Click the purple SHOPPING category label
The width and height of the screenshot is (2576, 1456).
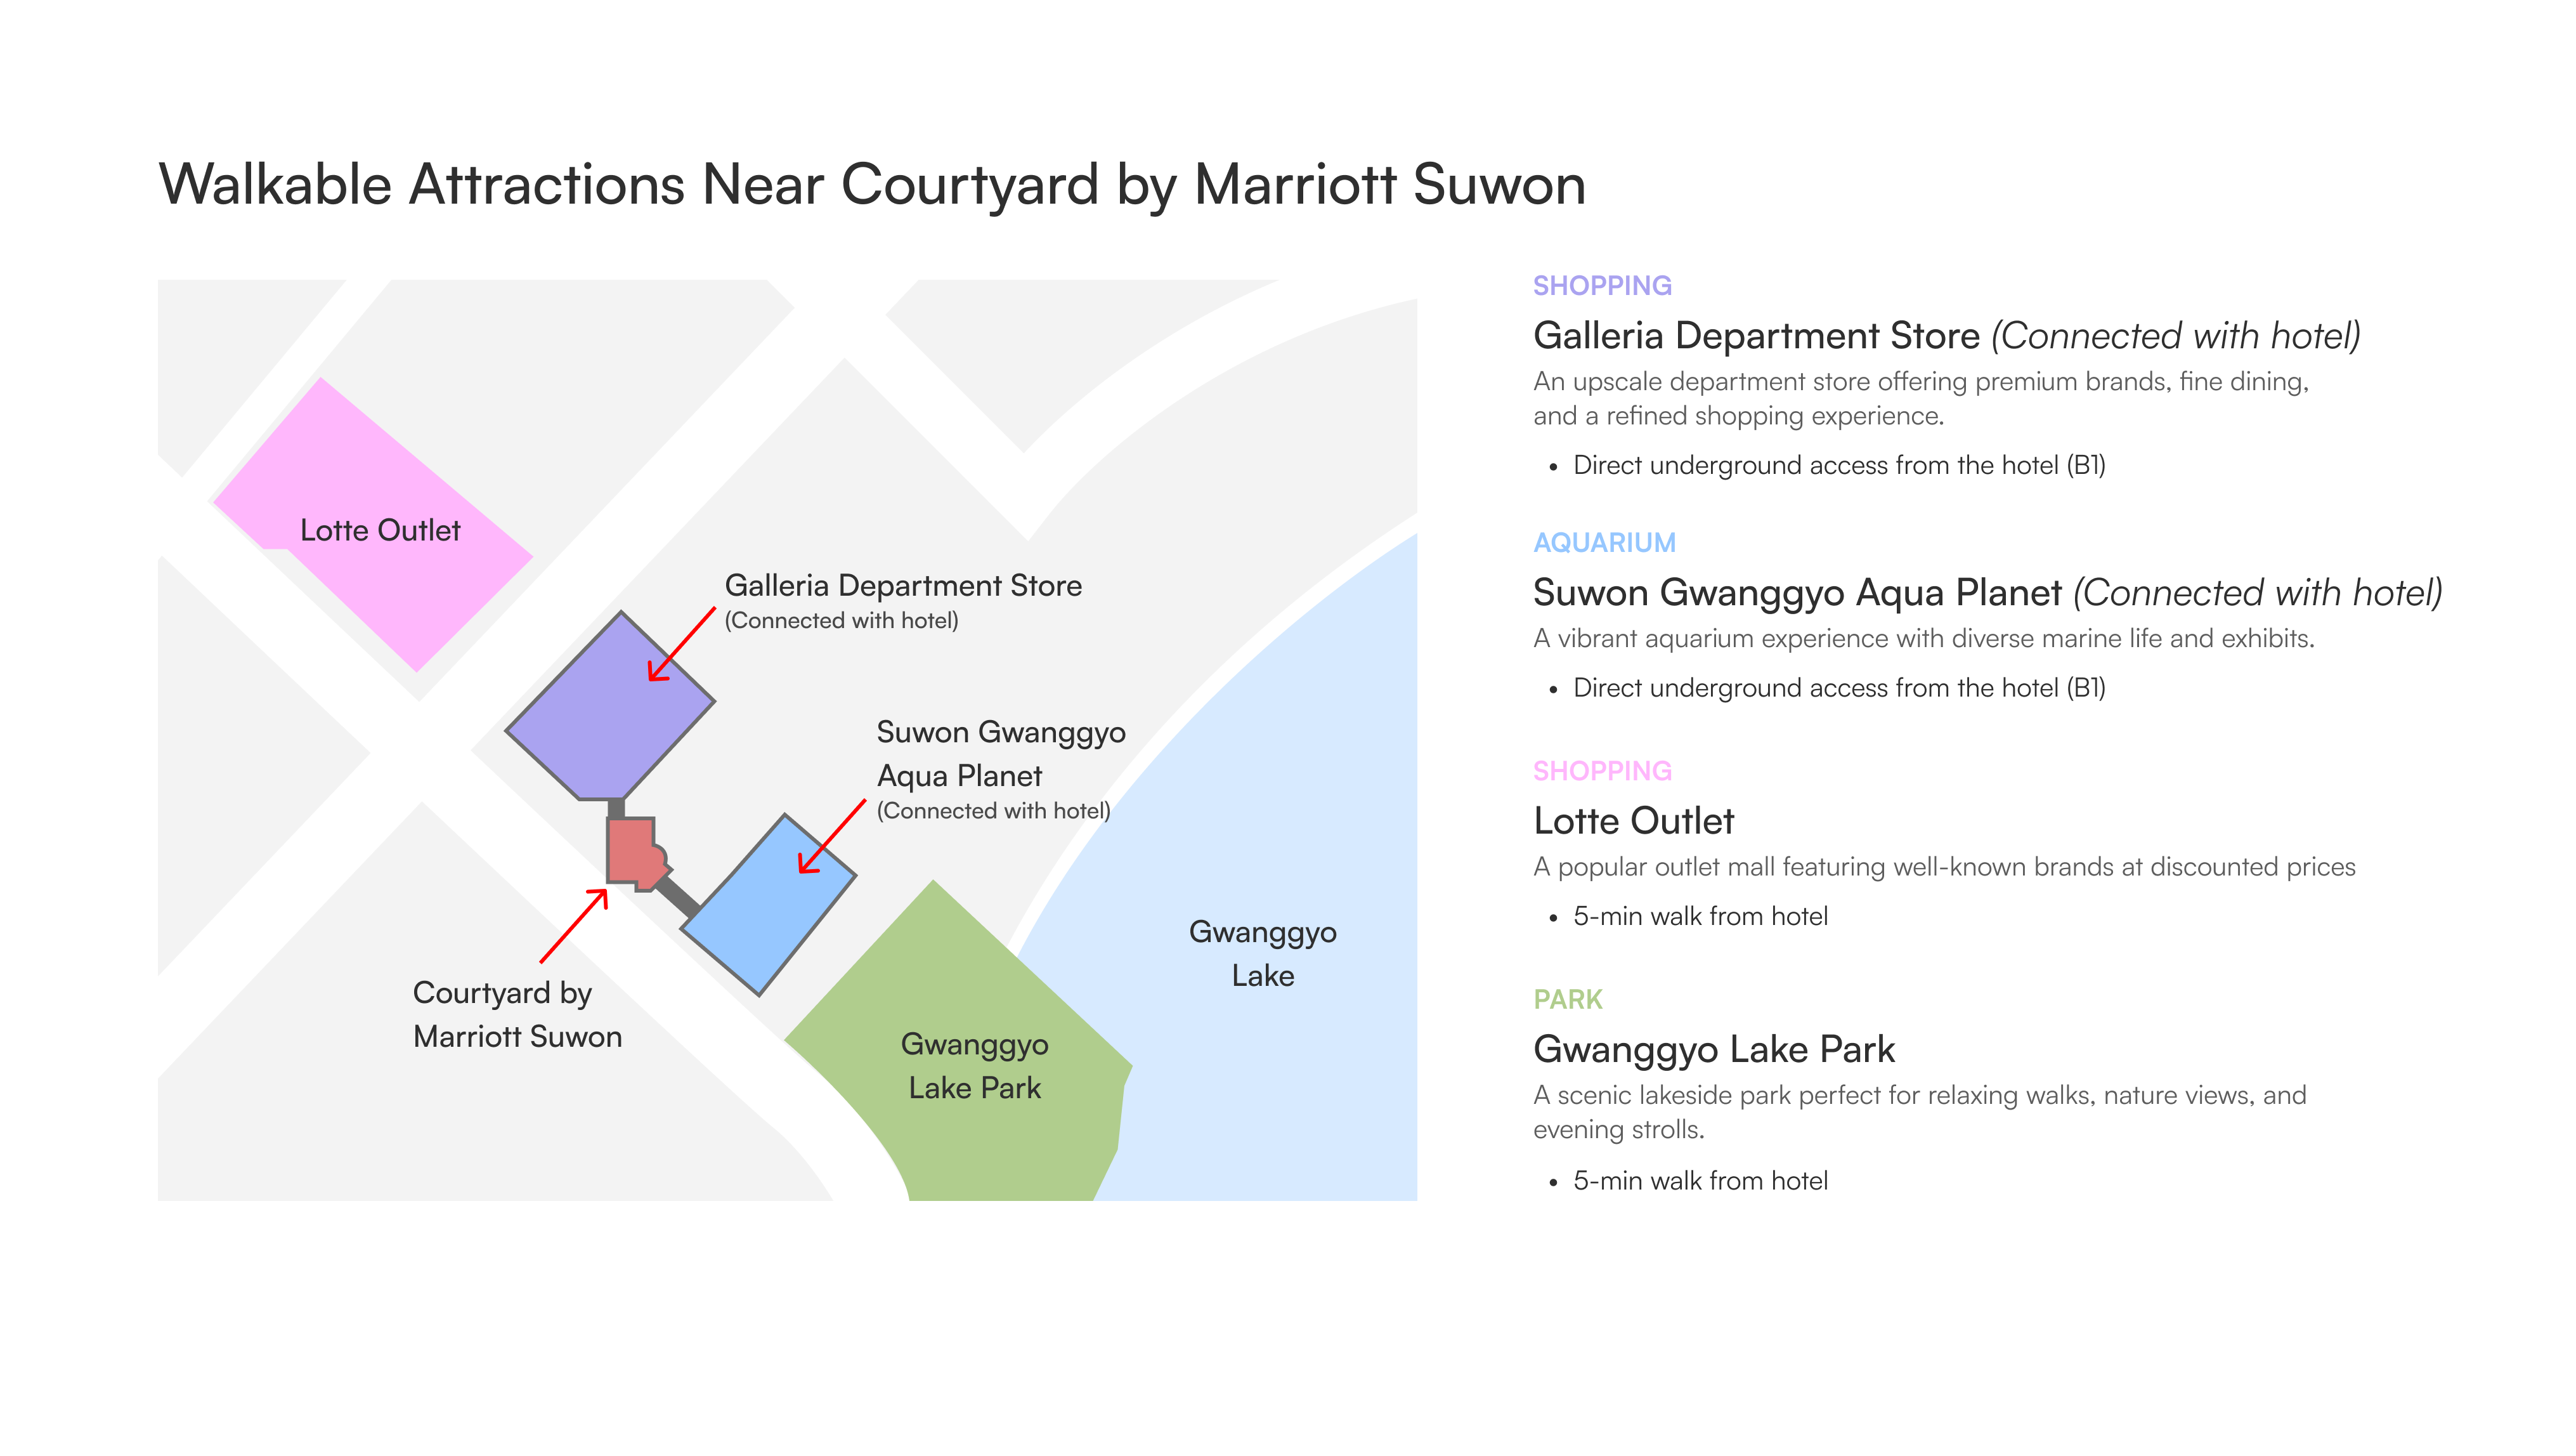1602,286
